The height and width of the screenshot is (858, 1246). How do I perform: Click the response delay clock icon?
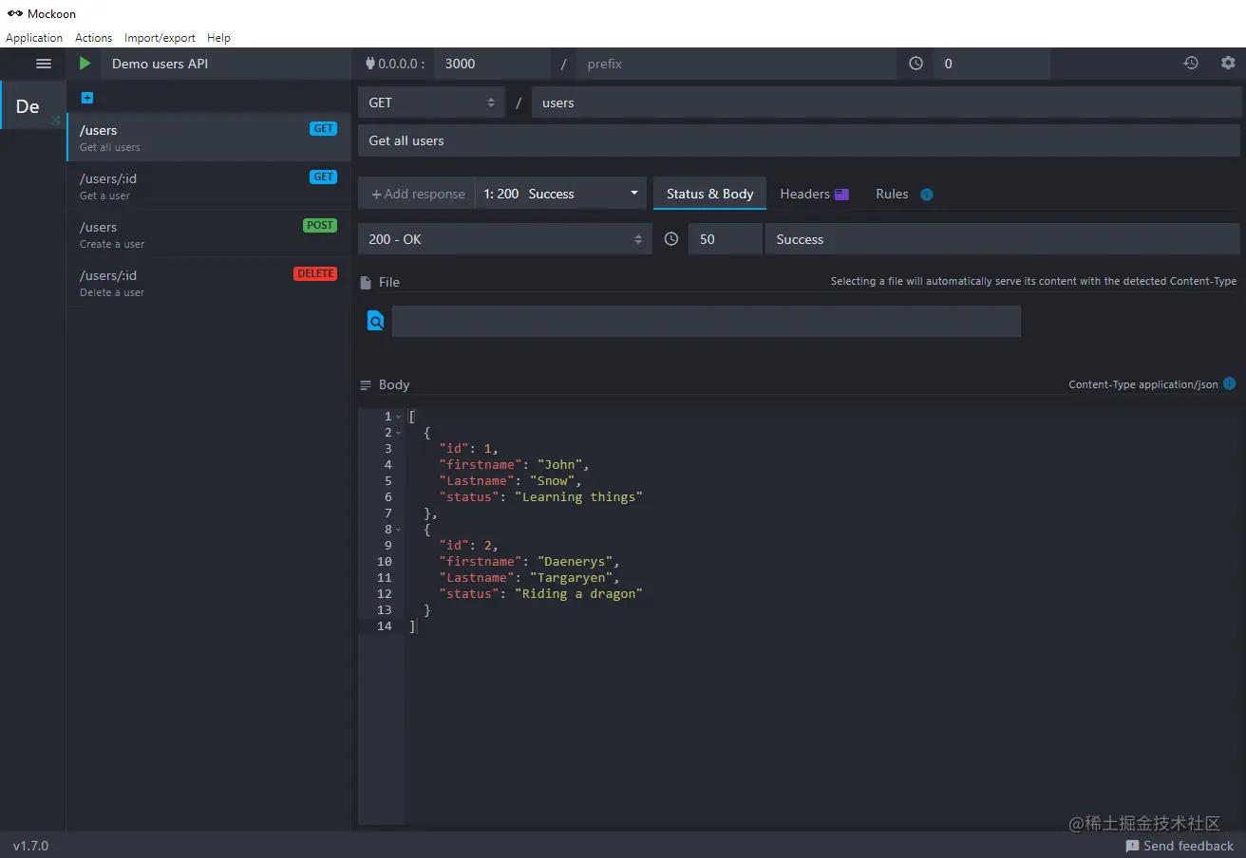(671, 239)
